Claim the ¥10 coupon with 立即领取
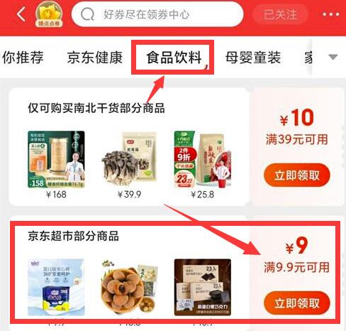This screenshot has height=331, width=346. tap(297, 175)
